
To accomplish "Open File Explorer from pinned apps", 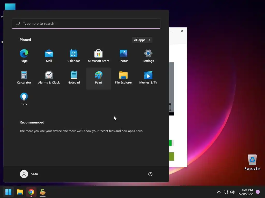I will pyautogui.click(x=123, y=78).
